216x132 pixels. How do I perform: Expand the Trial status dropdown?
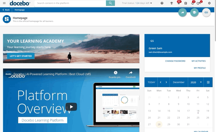137,3
